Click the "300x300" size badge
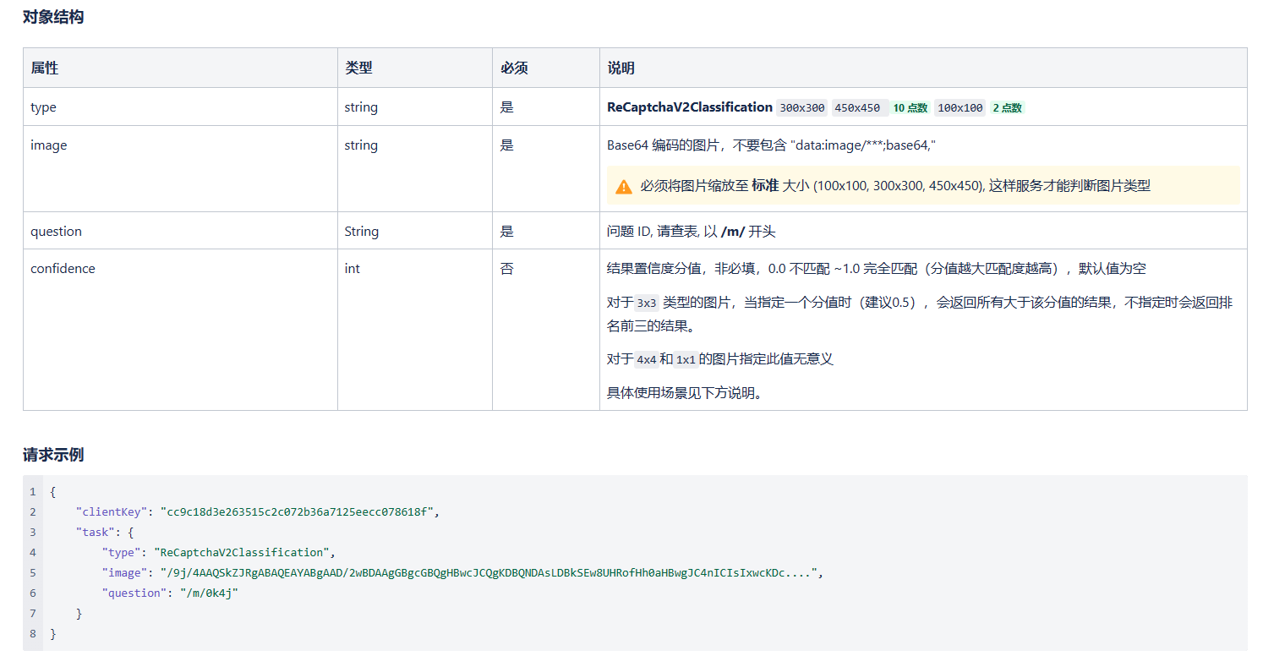 (x=801, y=108)
